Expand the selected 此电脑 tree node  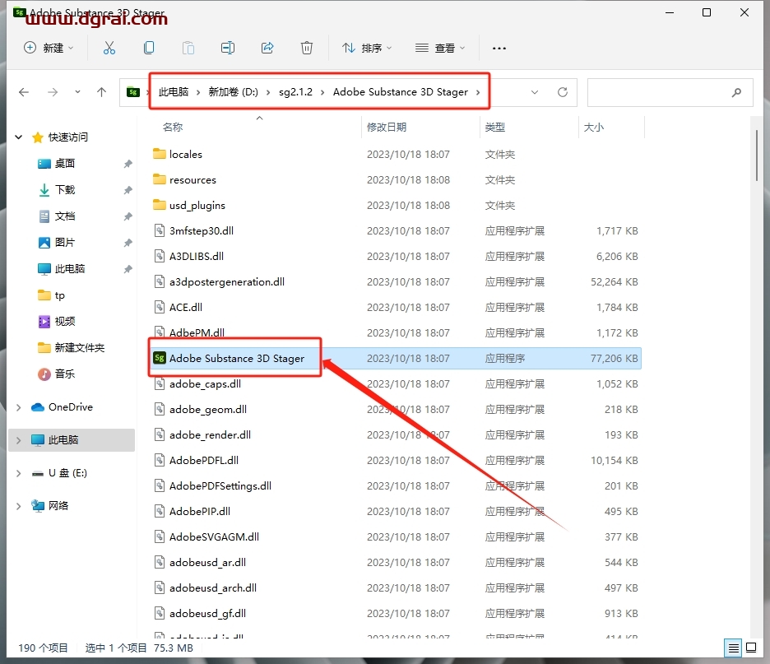coord(19,440)
